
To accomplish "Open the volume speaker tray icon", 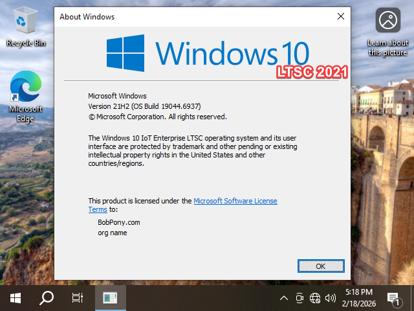I will click(x=331, y=298).
